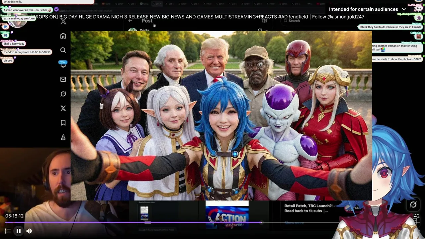The width and height of the screenshot is (425, 239).
Task: Open Premium X icon in sidebar
Action: pyautogui.click(x=63, y=108)
